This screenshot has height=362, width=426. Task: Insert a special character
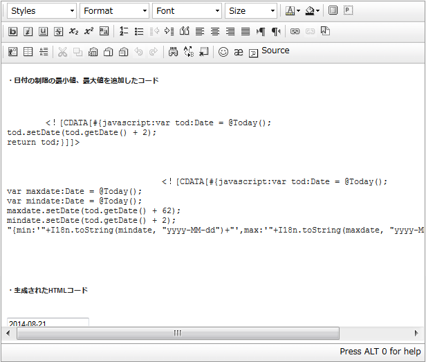[x=239, y=52]
